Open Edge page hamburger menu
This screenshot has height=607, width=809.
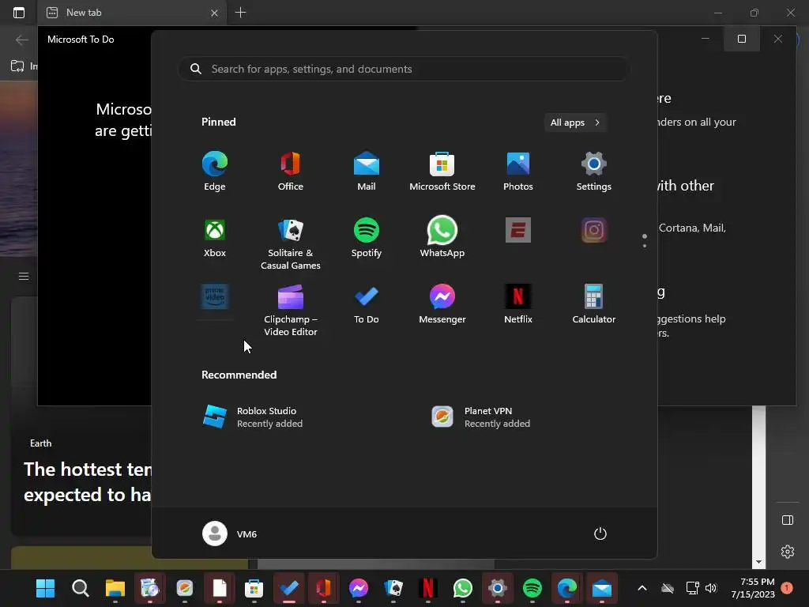point(24,276)
